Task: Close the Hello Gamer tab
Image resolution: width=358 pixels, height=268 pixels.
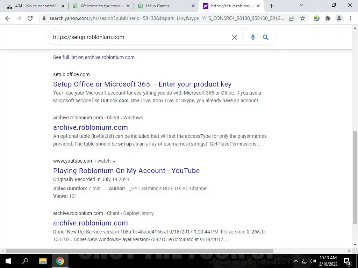Action: pos(193,6)
